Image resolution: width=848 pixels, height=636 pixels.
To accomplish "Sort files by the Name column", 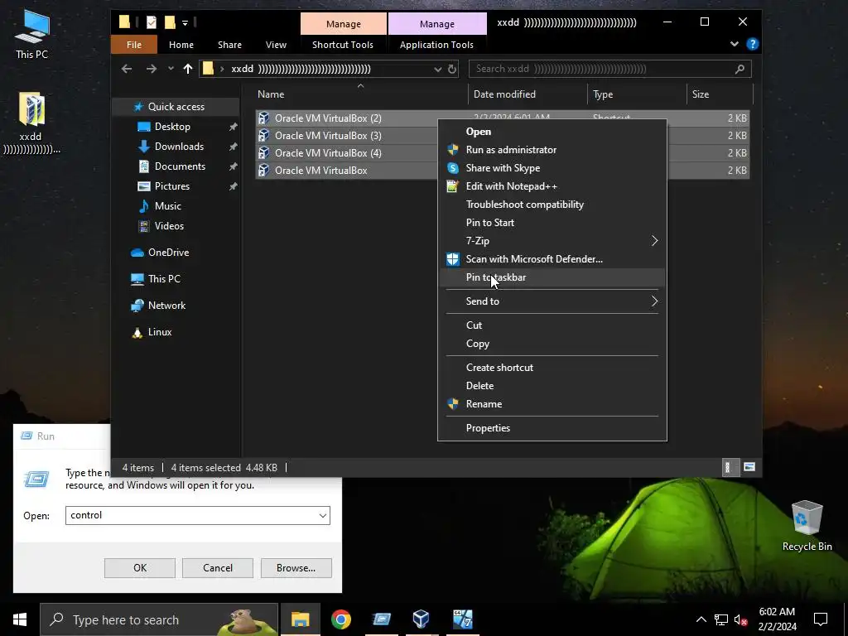I will pos(360,94).
